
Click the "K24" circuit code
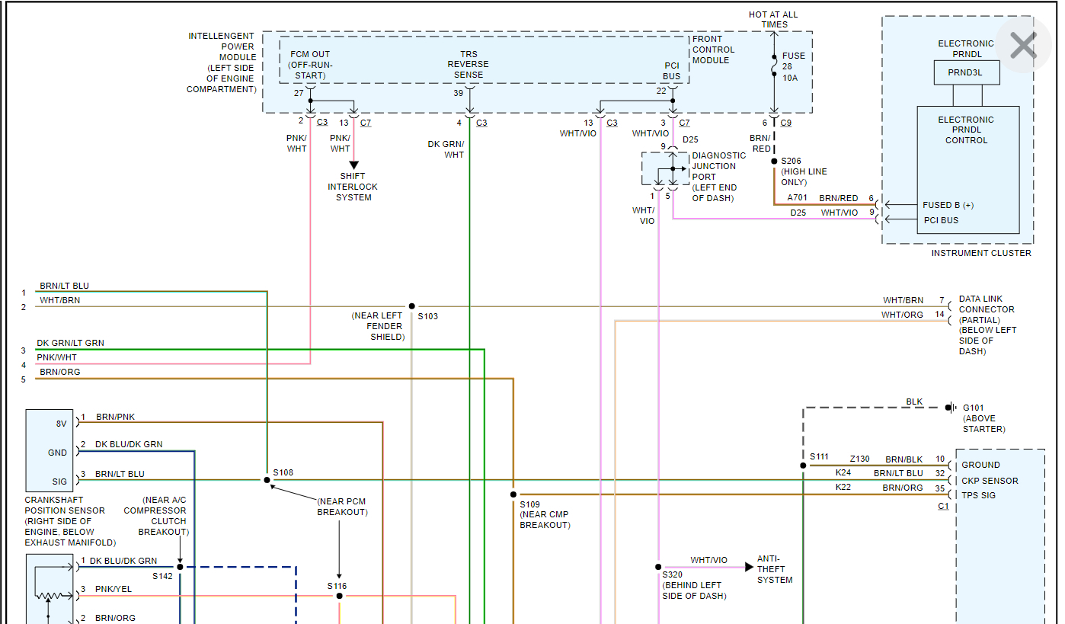843,473
